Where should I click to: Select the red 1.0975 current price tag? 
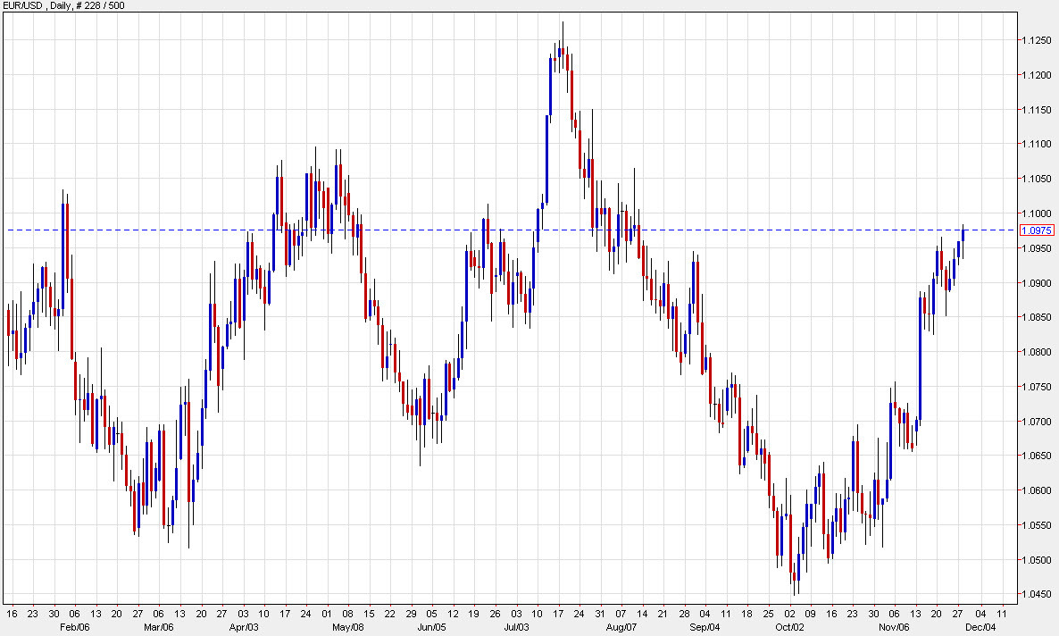click(1036, 230)
